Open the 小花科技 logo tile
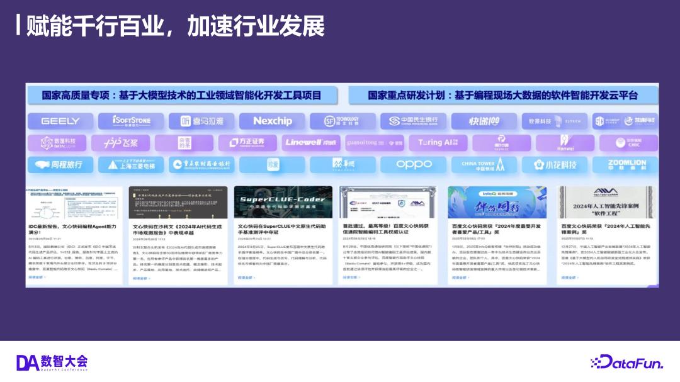Image resolution: width=680 pixels, height=382 pixels. (x=555, y=165)
